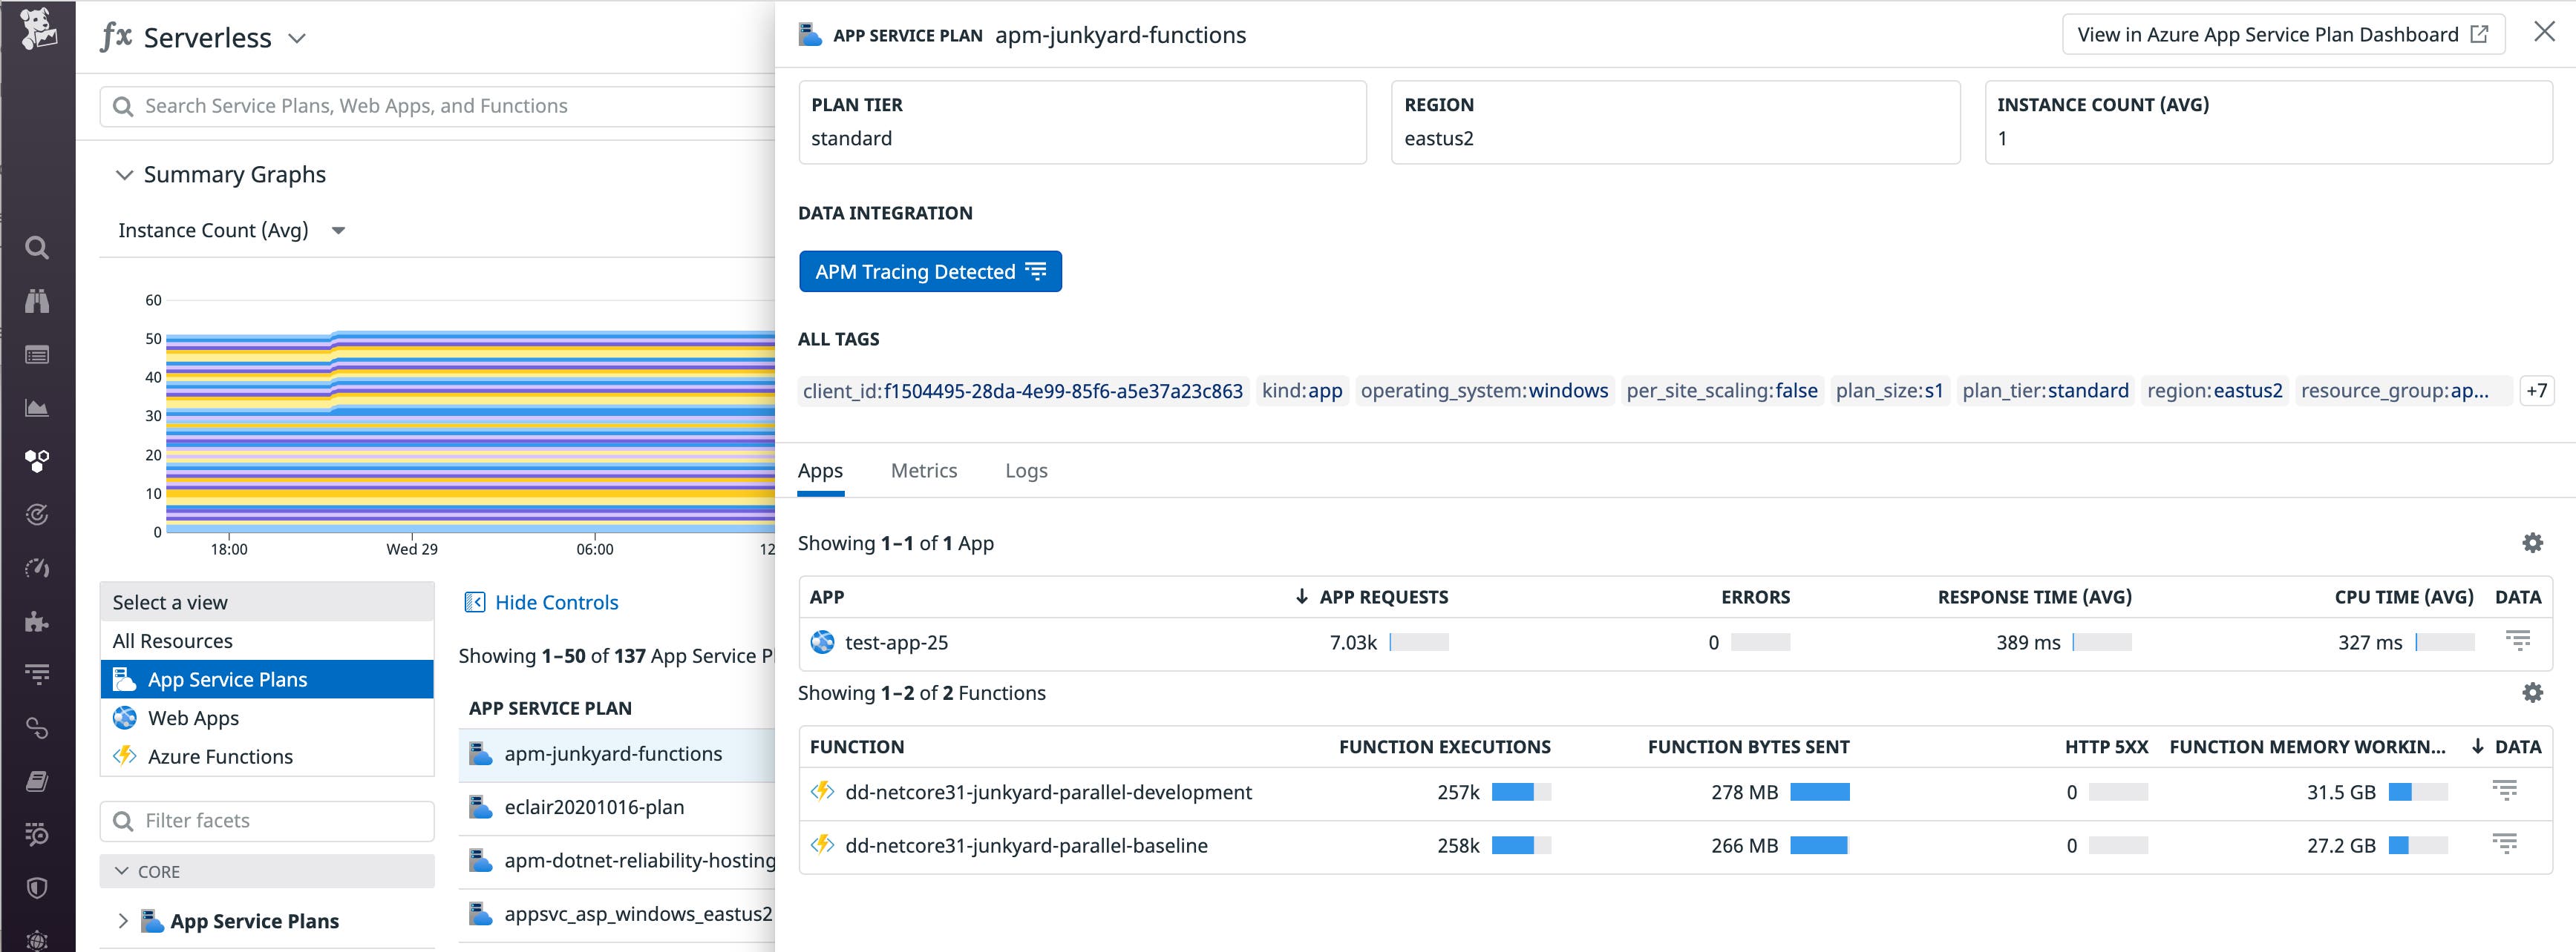Image resolution: width=2576 pixels, height=952 pixels.
Task: Open APM via the target sidebar icon
Action: pyautogui.click(x=37, y=515)
